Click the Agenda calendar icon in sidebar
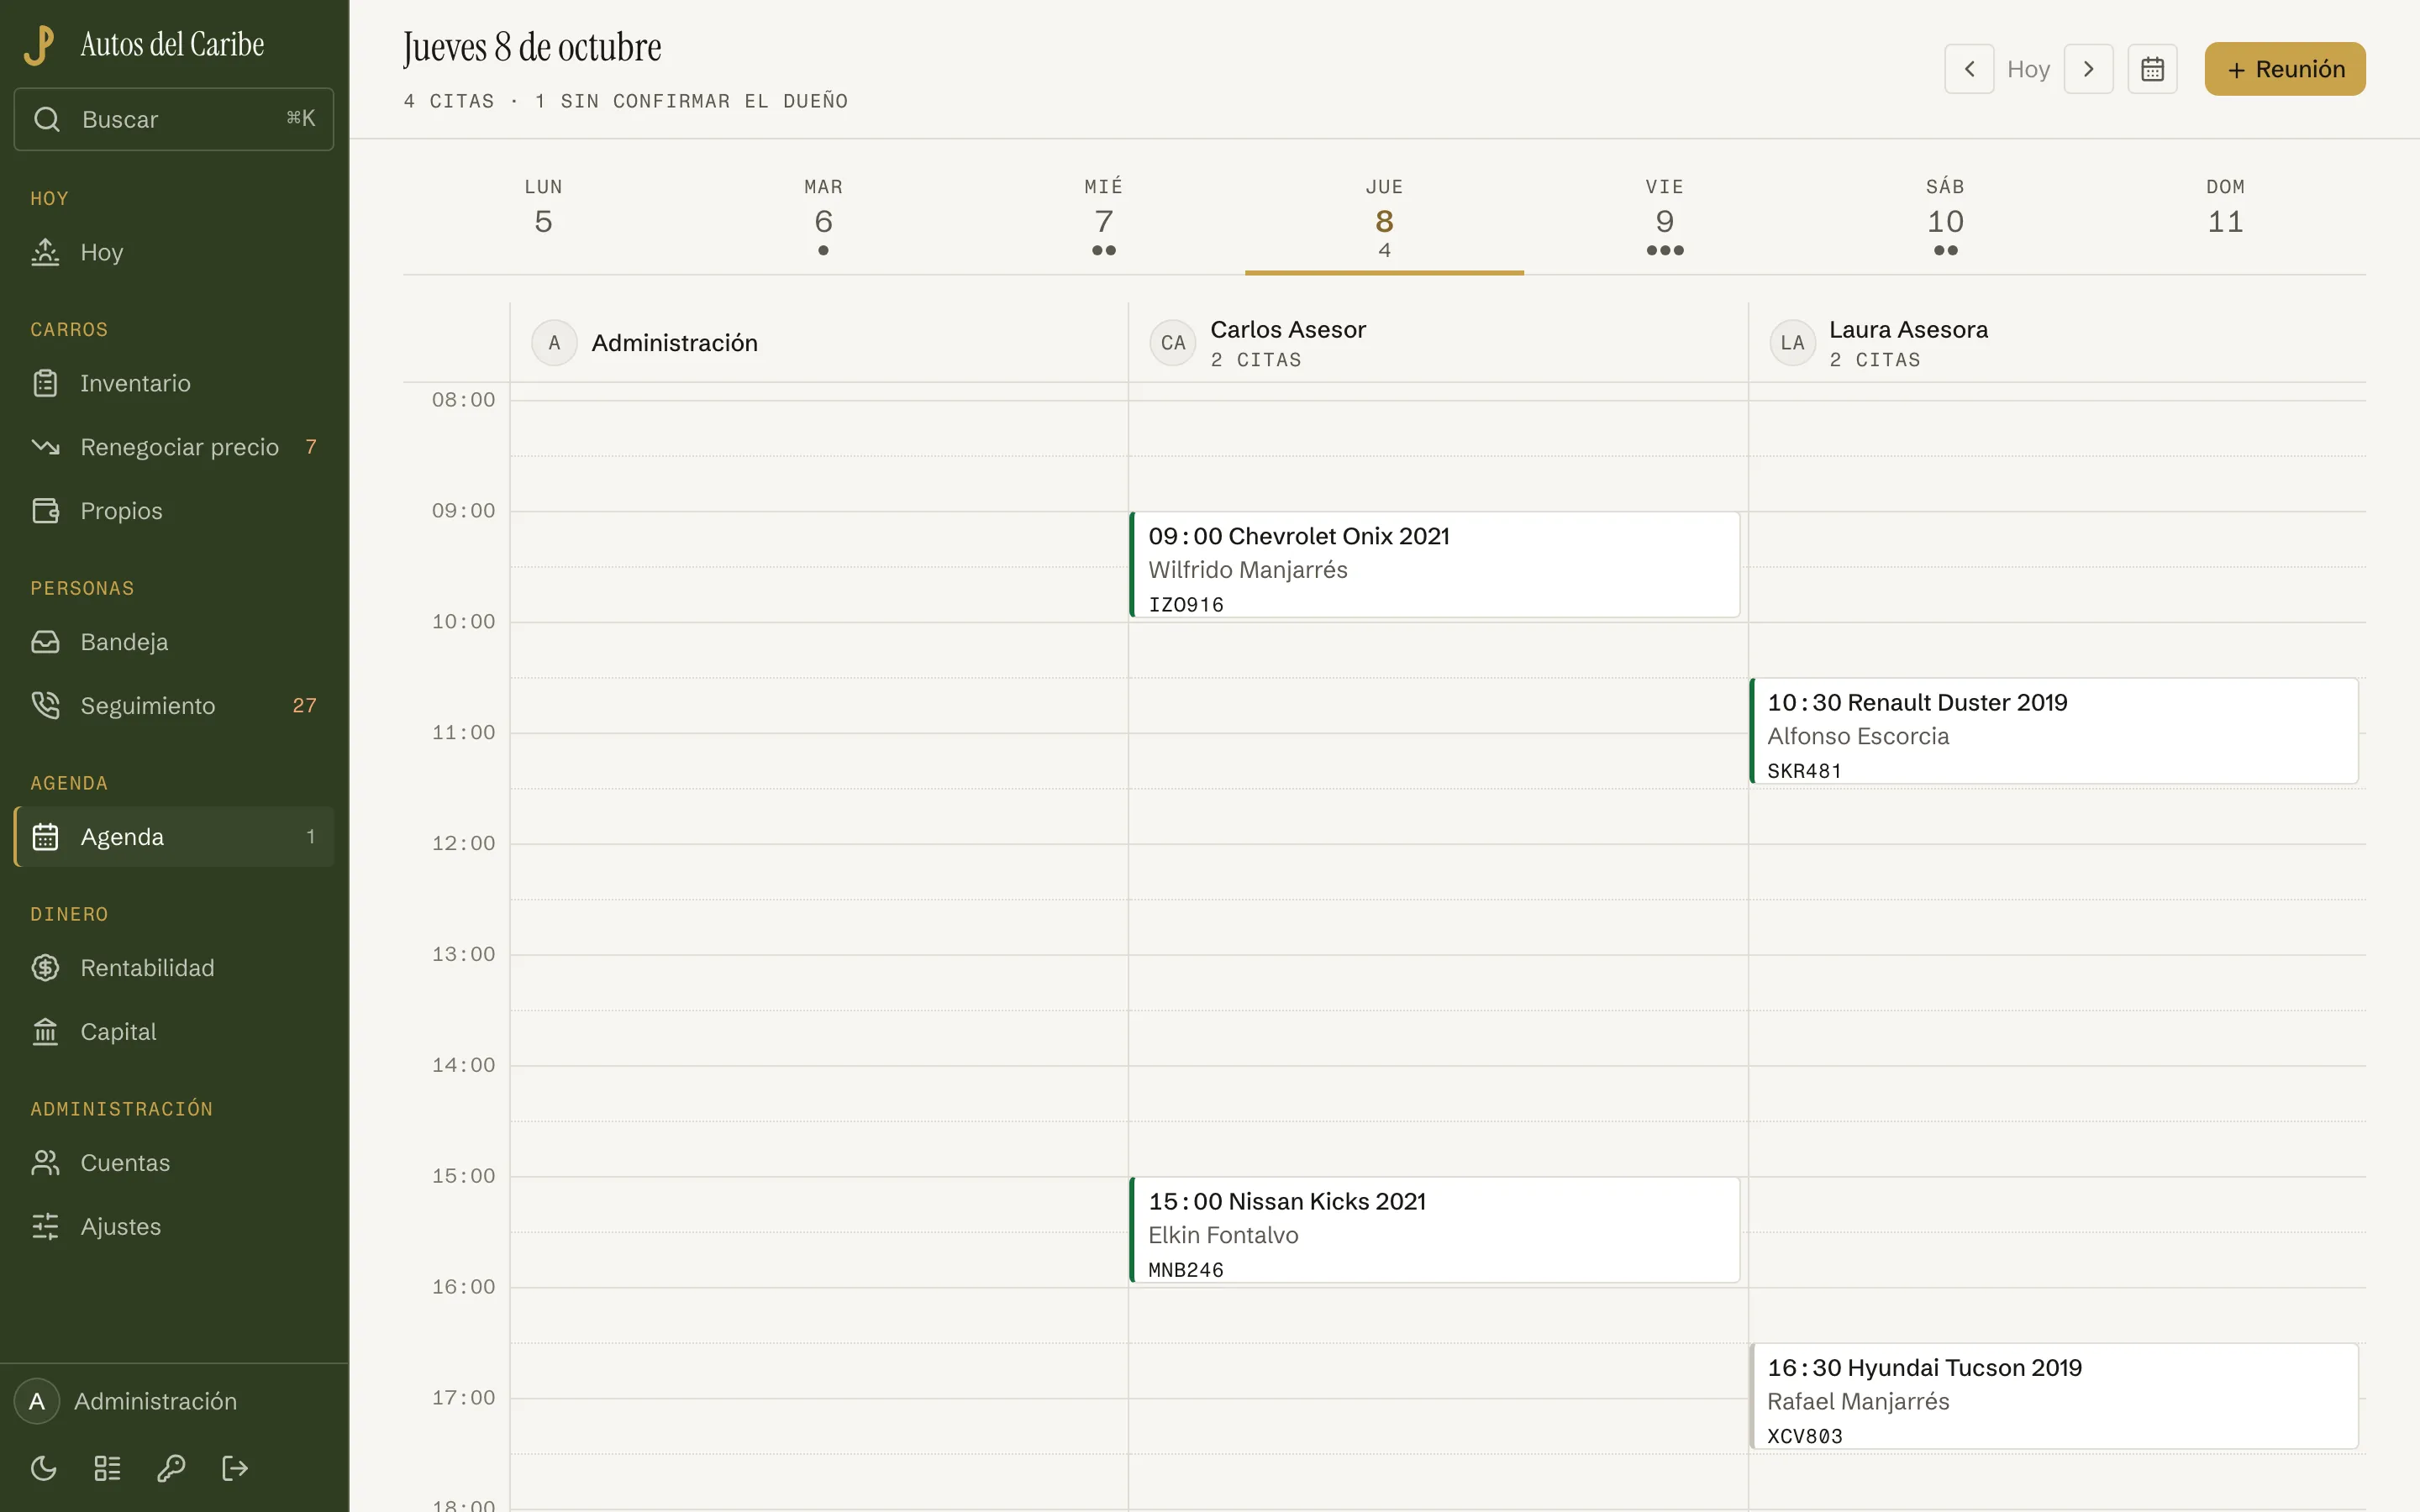2420x1512 pixels. (x=45, y=837)
